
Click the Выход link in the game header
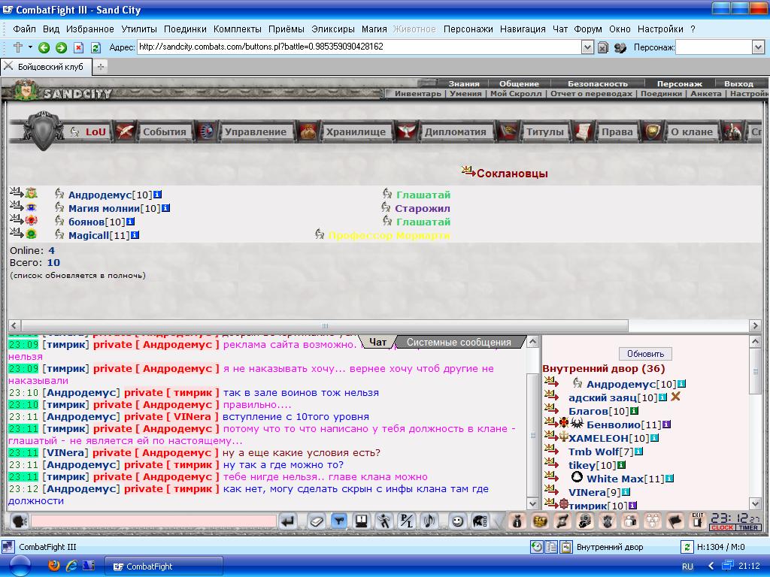click(x=738, y=83)
